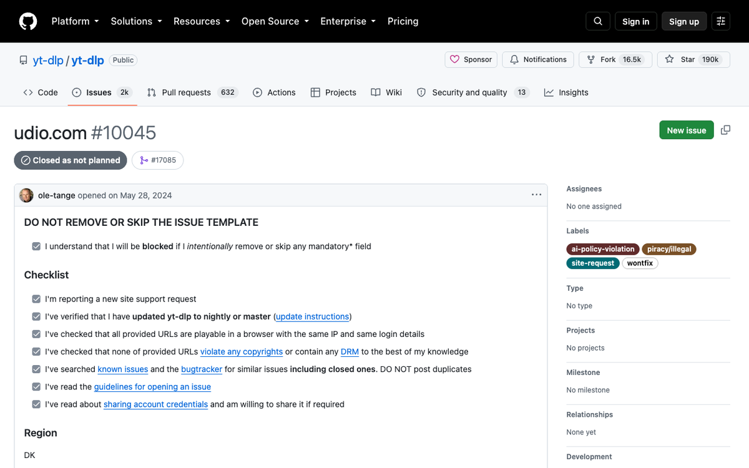Expand the Platform dropdown menu
749x468 pixels.
point(75,21)
